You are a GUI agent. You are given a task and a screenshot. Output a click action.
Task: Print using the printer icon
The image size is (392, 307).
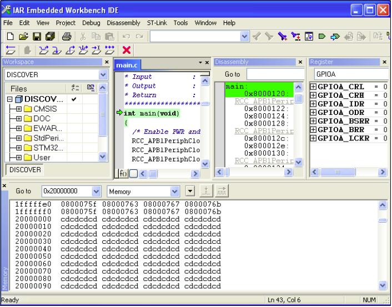tap(67, 37)
